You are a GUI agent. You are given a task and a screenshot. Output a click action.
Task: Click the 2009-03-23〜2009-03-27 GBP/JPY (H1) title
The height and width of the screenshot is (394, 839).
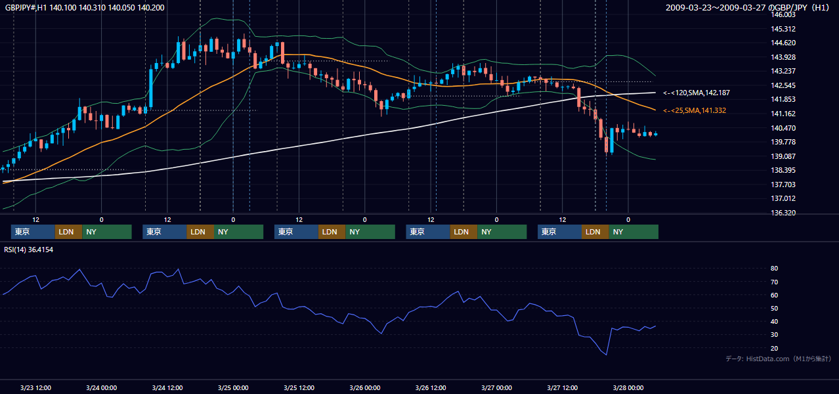[748, 8]
